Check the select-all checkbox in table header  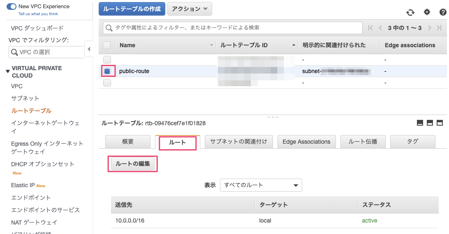click(x=107, y=45)
